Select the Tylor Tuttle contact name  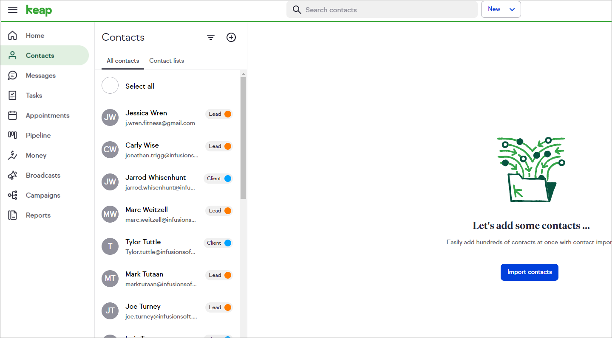click(x=143, y=242)
